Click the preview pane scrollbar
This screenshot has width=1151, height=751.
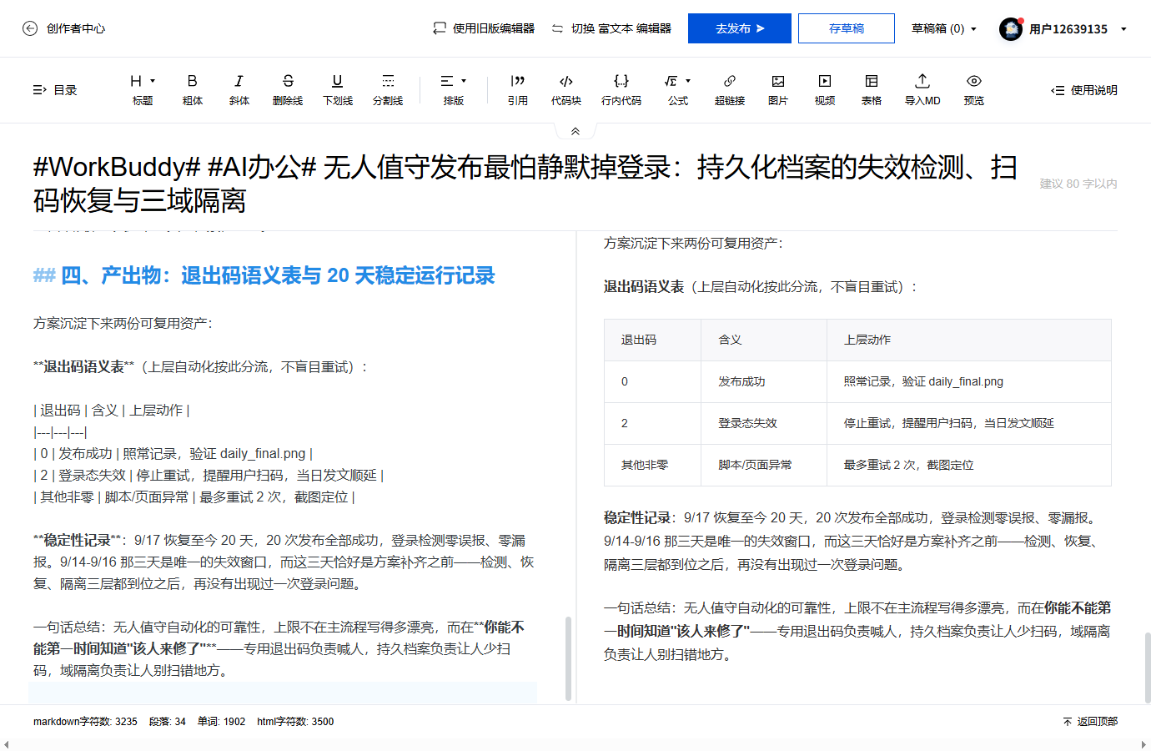click(1147, 668)
